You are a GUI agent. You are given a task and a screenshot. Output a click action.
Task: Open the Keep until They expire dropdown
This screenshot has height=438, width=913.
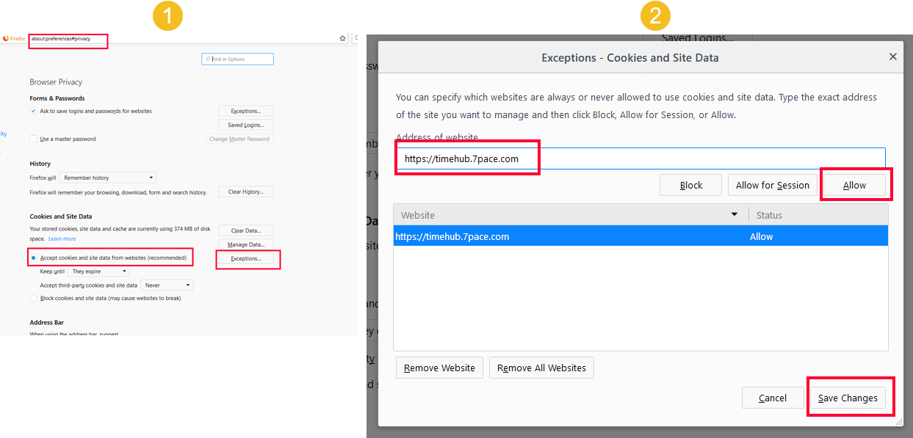(98, 271)
